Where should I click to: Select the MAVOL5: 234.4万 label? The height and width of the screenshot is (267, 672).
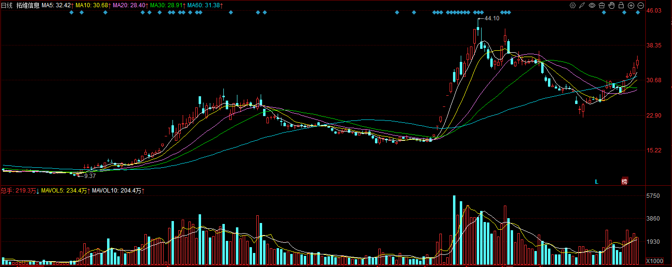[x=65, y=191]
